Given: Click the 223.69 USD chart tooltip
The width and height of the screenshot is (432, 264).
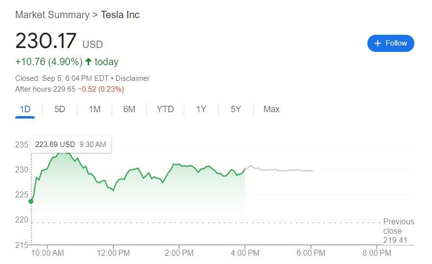Looking at the screenshot, I should pos(71,144).
